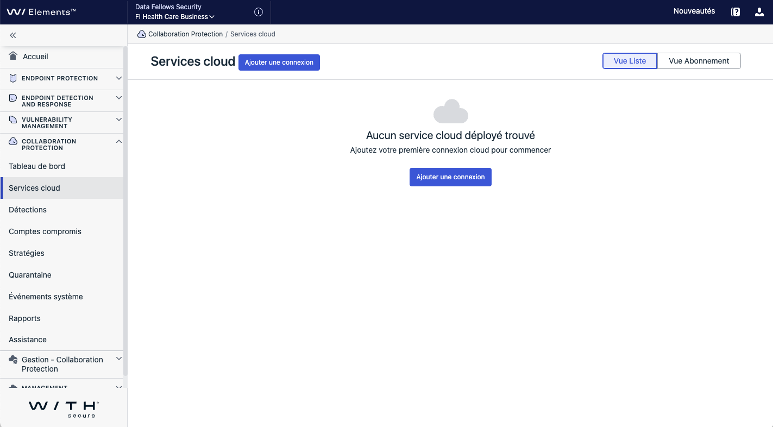Collapse the Collaboration Protection section chevron
The width and height of the screenshot is (773, 427).
119,141
